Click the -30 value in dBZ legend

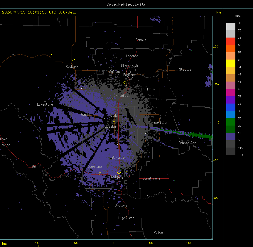pyautogui.click(x=240, y=155)
